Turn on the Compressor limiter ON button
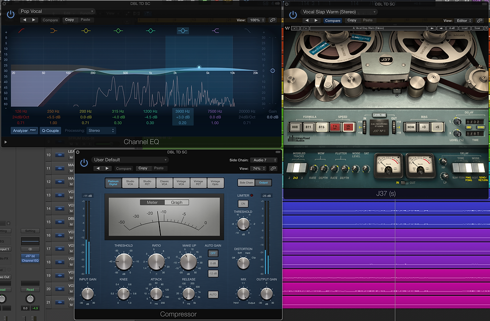The width and height of the screenshot is (490, 321). (x=243, y=204)
